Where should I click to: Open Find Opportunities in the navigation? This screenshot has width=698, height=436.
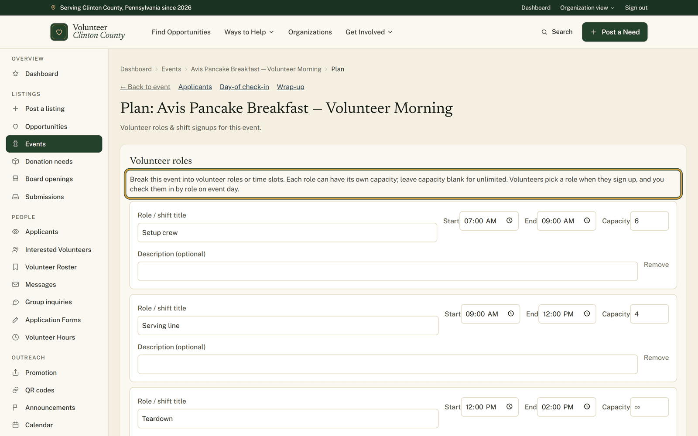coord(181,32)
